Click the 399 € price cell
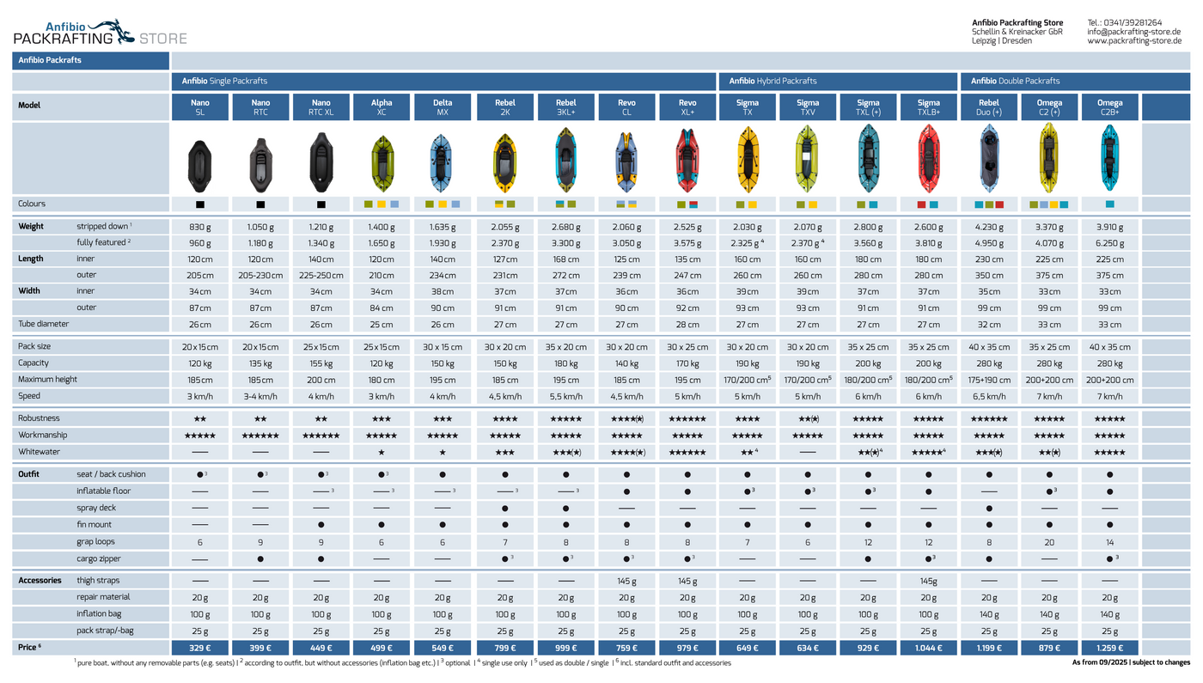 pyautogui.click(x=260, y=648)
